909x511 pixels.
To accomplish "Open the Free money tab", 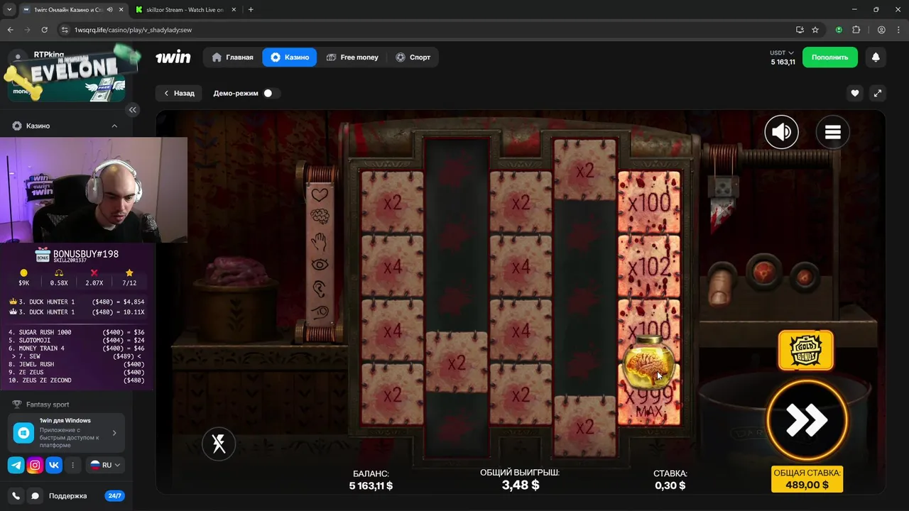I will click(x=352, y=57).
